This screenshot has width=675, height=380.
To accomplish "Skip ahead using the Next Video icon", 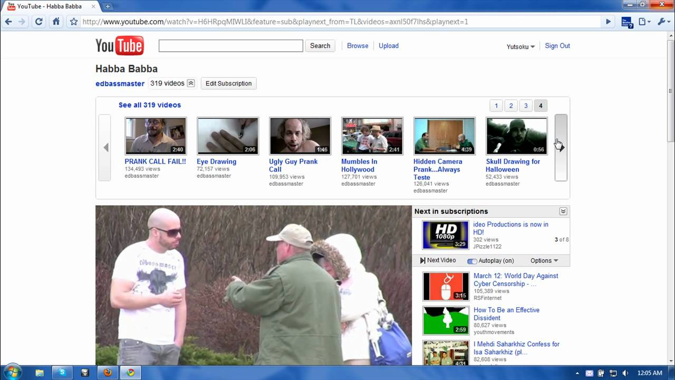I will coord(422,260).
